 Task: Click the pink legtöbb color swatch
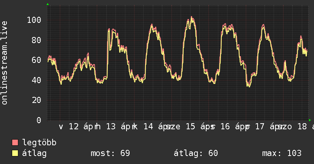tap(15, 143)
